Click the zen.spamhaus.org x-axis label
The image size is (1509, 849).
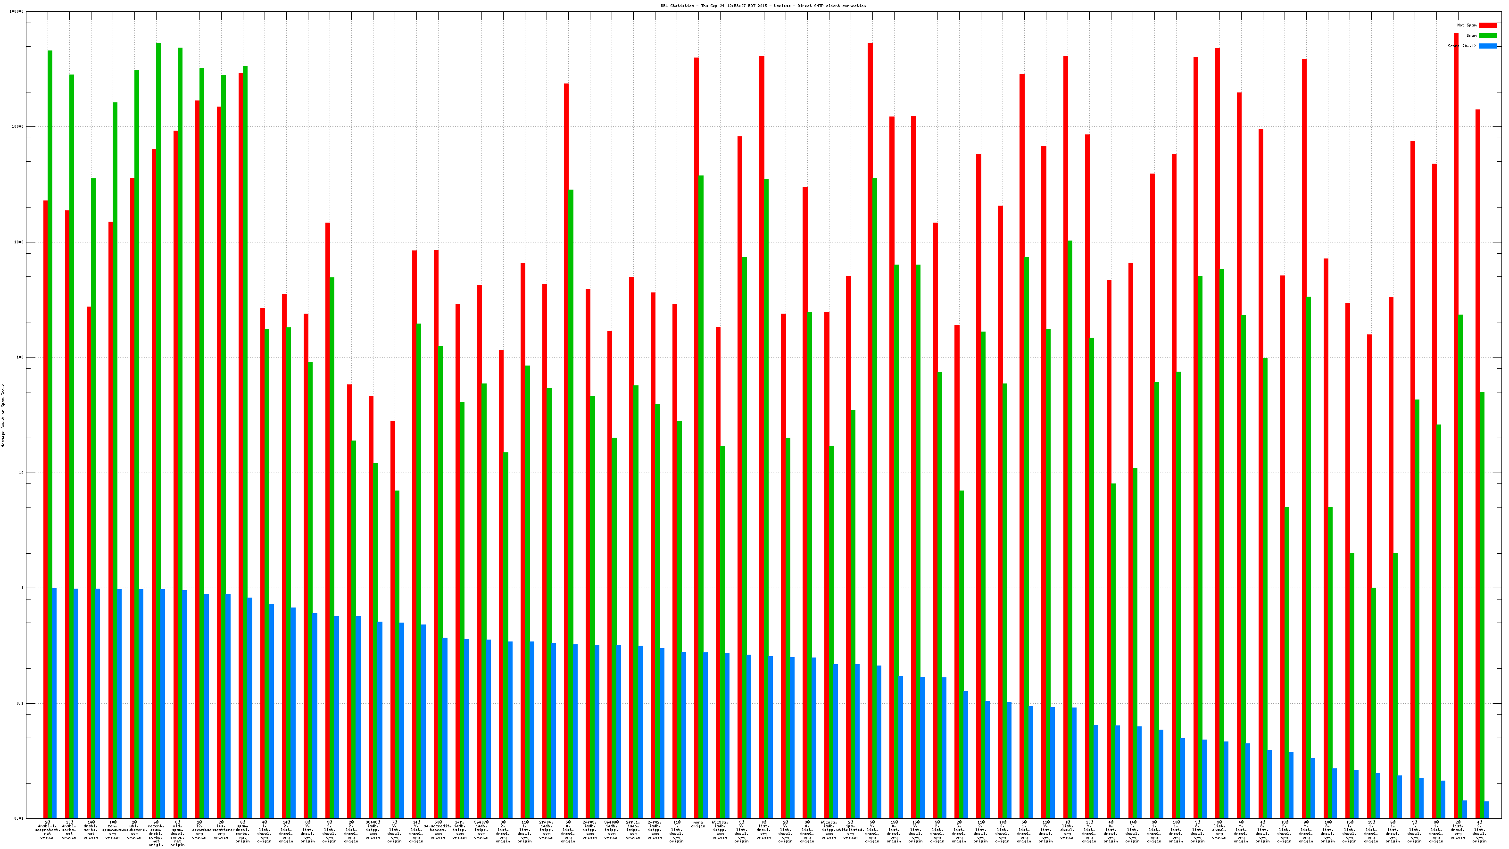tap(113, 830)
